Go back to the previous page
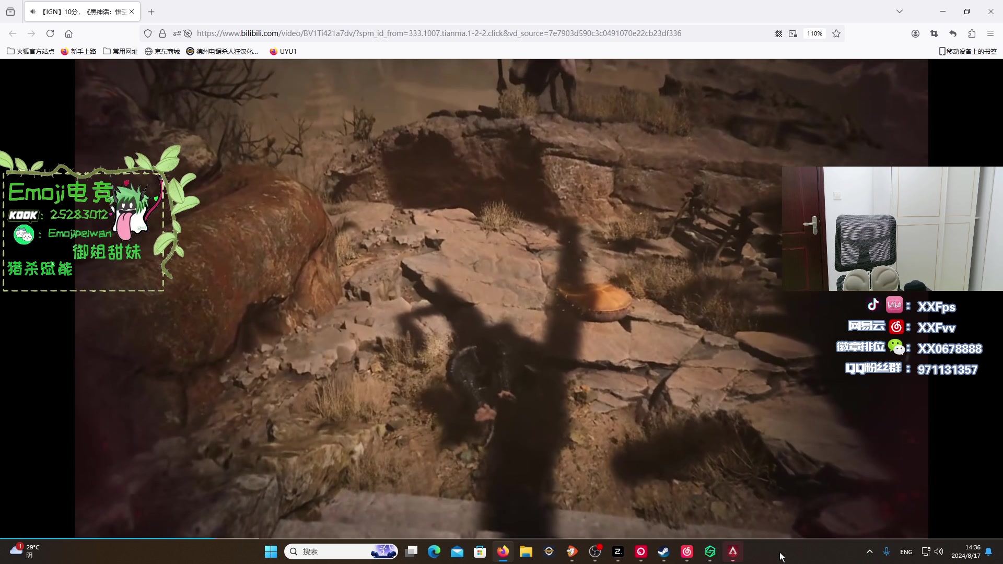 13,33
